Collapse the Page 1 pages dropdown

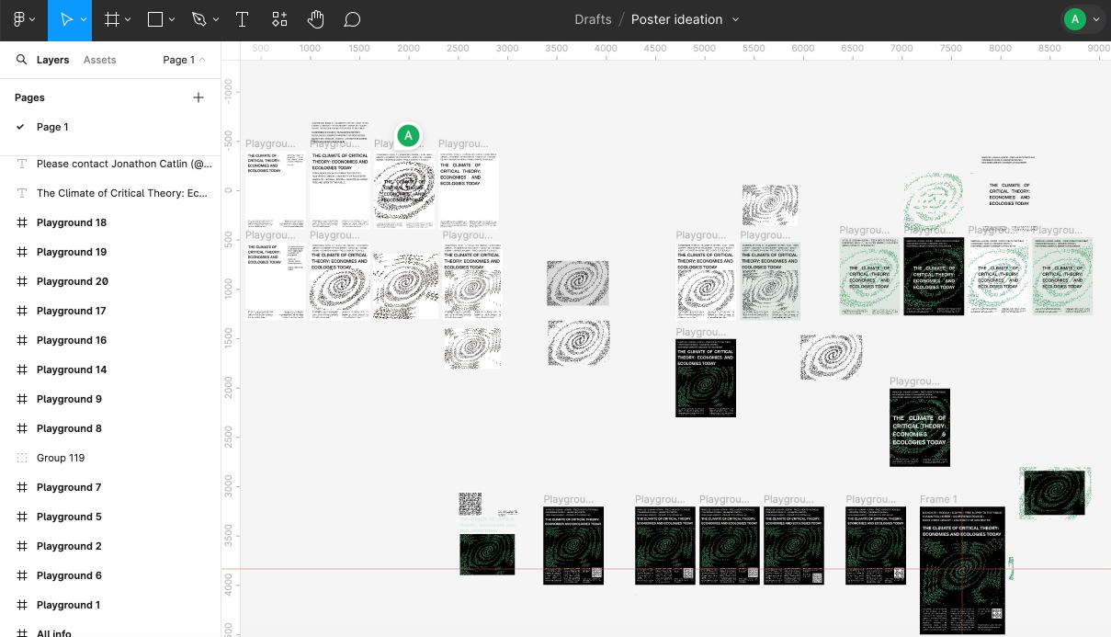[x=184, y=60]
